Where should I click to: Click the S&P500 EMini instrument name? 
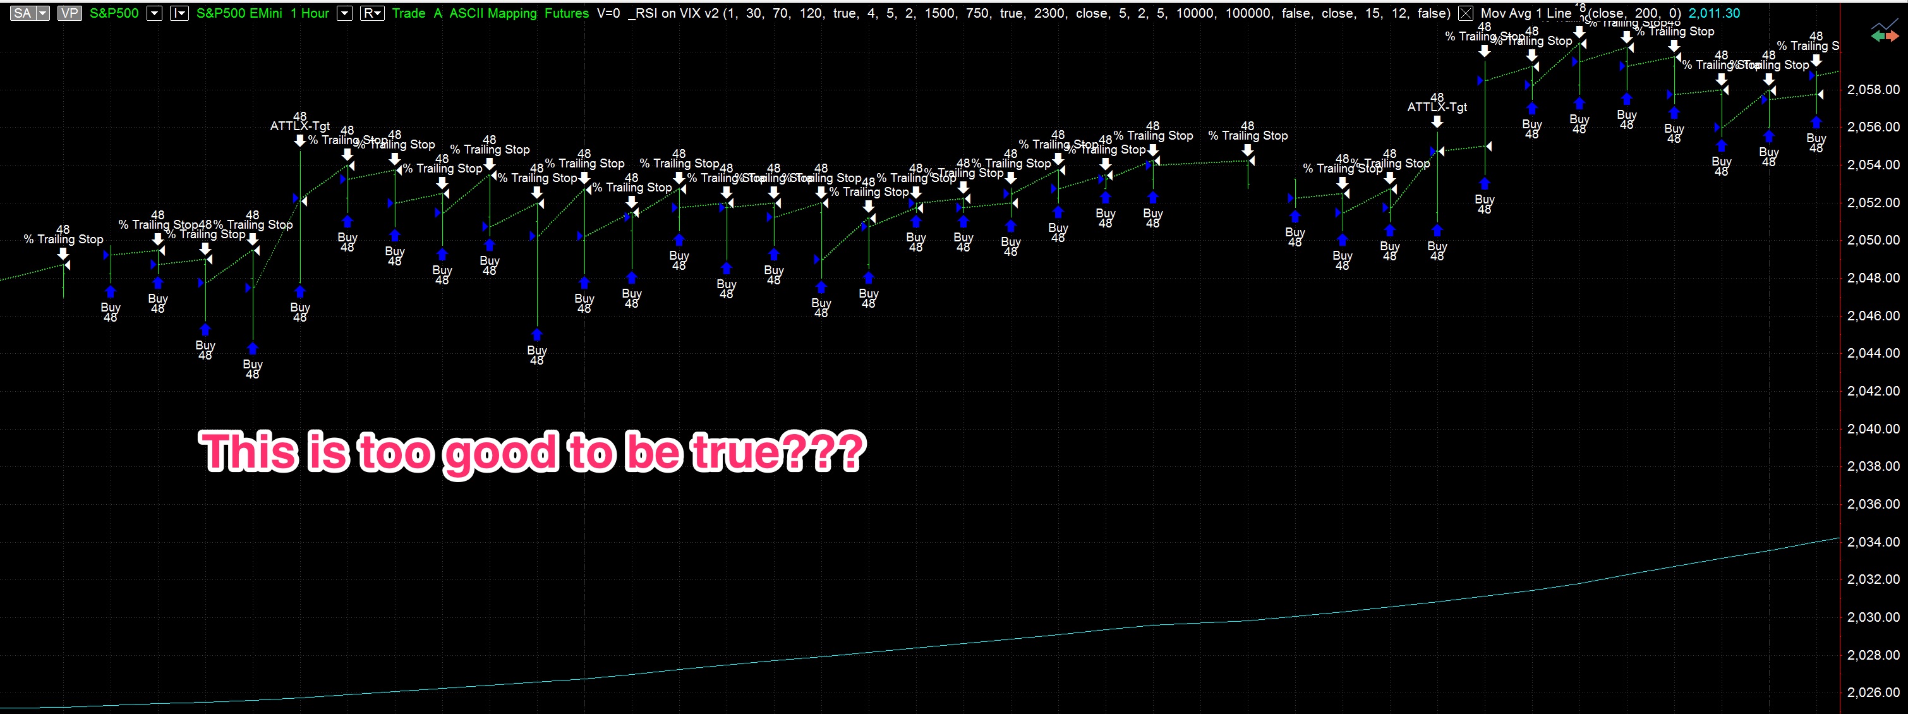pyautogui.click(x=239, y=13)
